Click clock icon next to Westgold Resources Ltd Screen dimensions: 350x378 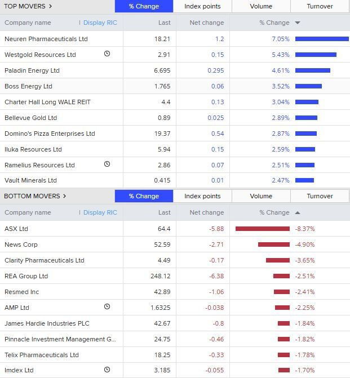[x=107, y=54]
